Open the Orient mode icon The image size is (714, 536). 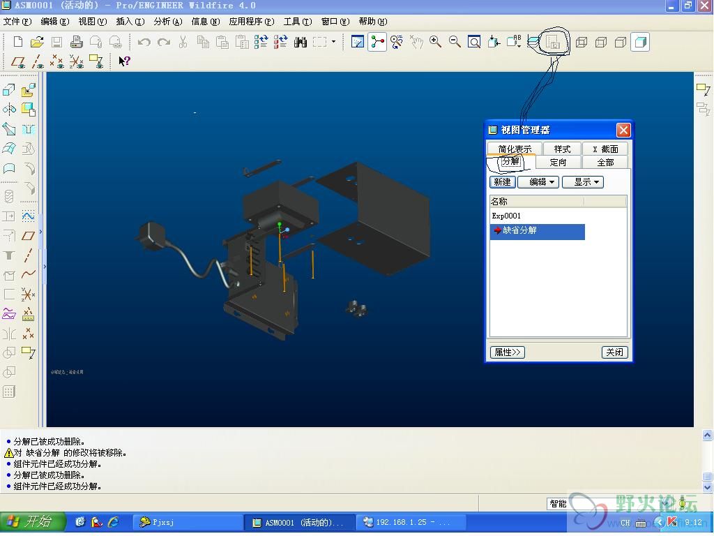pos(397,43)
